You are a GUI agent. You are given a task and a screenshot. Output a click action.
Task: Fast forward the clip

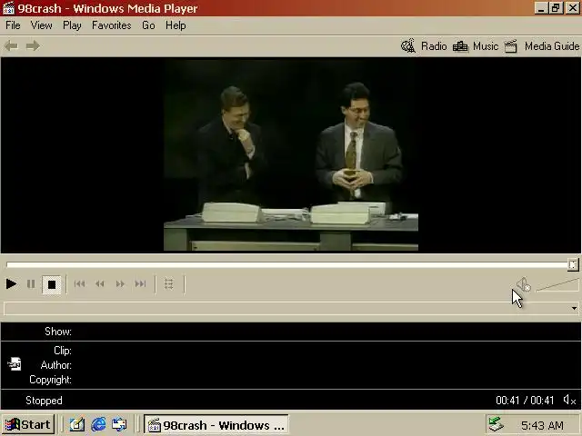(x=120, y=284)
